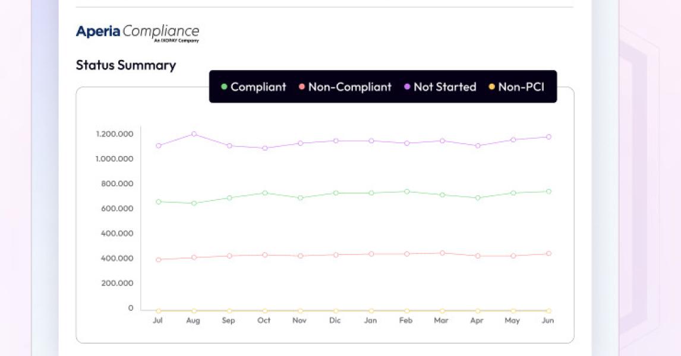Click the Status Summary heading
This screenshot has width=681, height=356.
126,65
